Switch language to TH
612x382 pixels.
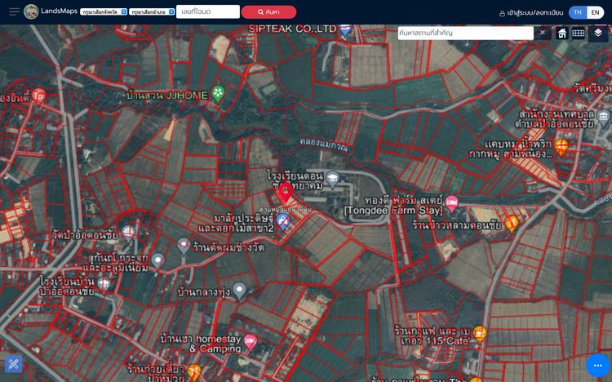coord(578,12)
